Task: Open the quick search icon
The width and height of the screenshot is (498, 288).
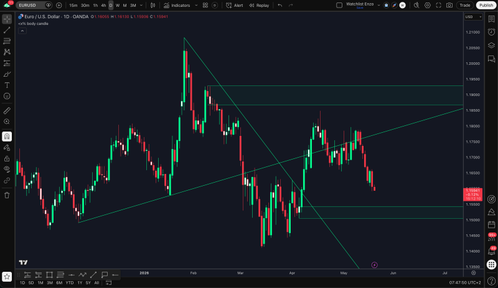Action: (x=416, y=5)
